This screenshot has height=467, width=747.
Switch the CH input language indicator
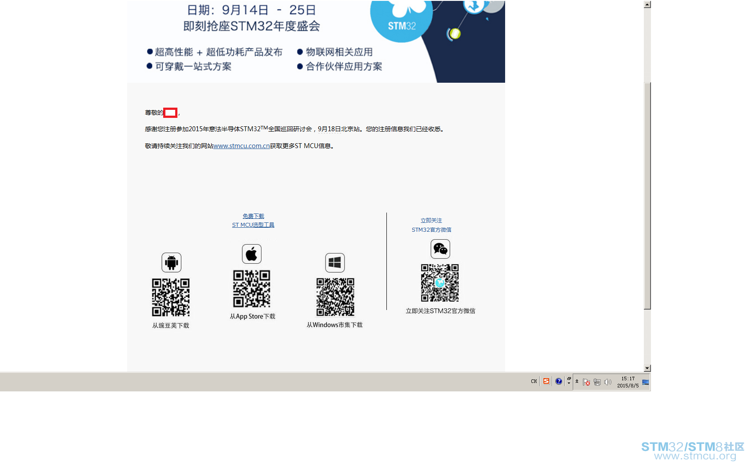point(534,382)
